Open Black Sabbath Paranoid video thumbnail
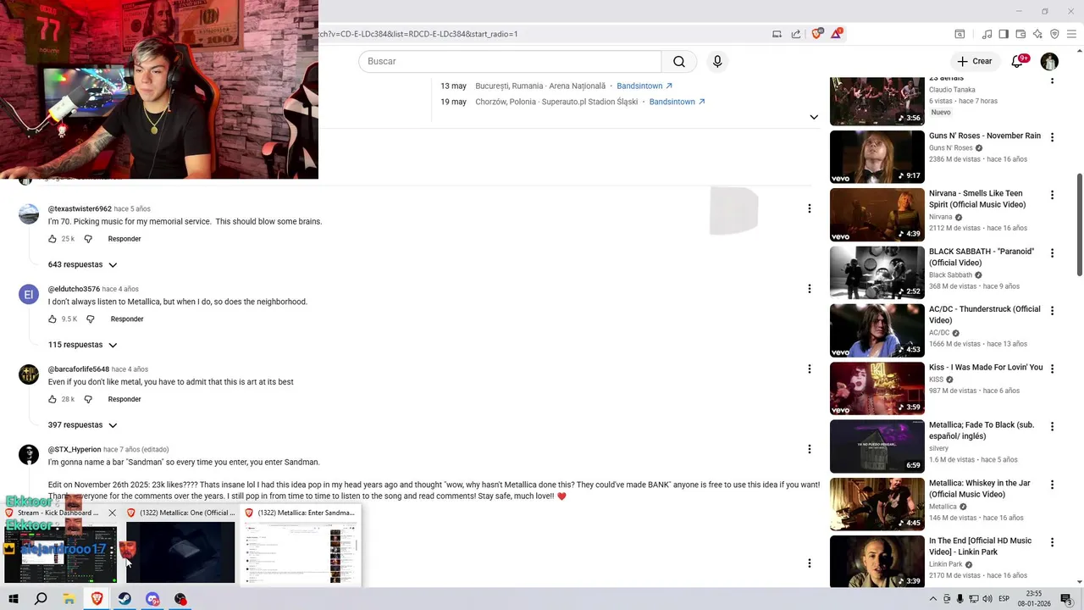The width and height of the screenshot is (1084, 610). point(877,273)
